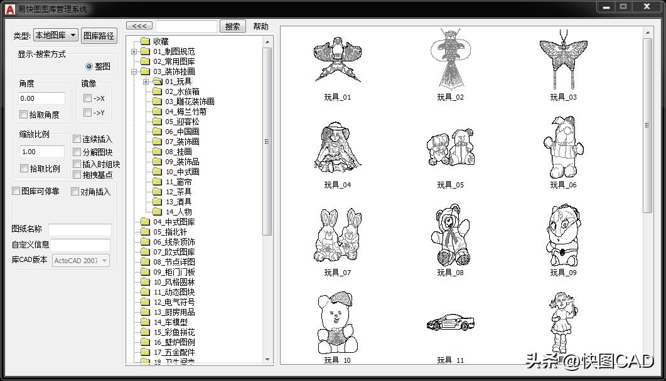Select the 12_电气符号 tree item
This screenshot has width=666, height=381.
174,302
